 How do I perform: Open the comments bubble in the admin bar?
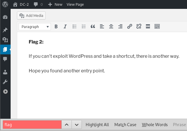coord(38,5)
